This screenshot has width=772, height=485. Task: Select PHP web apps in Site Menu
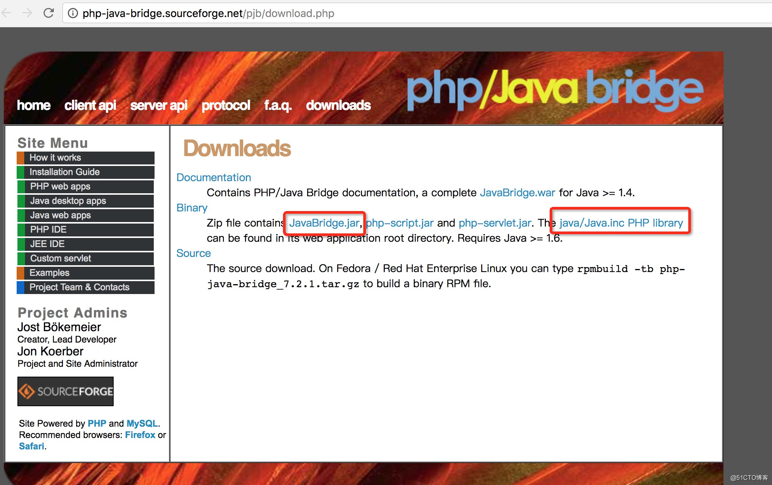[x=86, y=186]
